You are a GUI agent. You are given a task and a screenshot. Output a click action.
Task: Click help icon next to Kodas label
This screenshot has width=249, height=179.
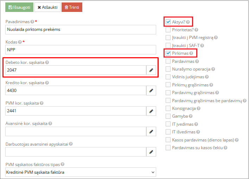pyautogui.click(x=20, y=42)
